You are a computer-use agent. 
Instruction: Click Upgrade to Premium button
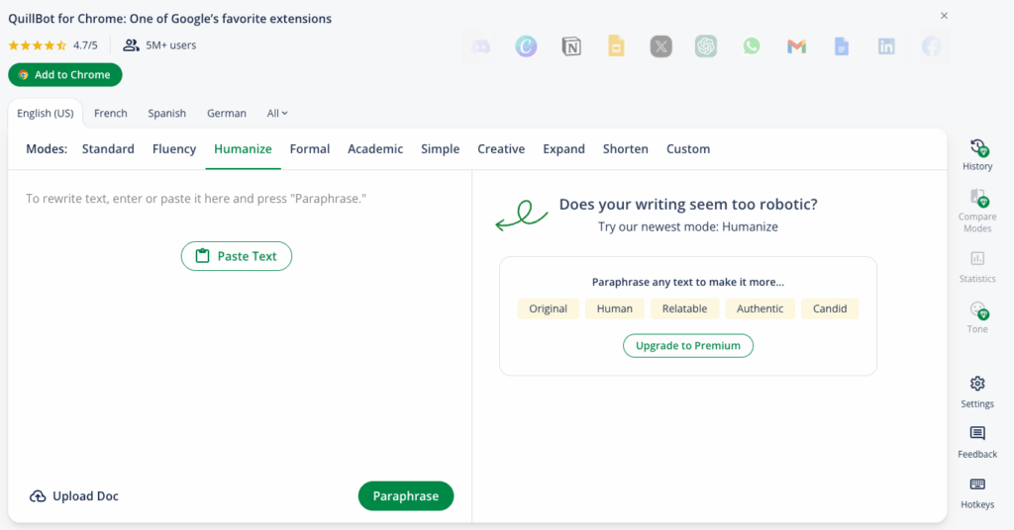688,345
